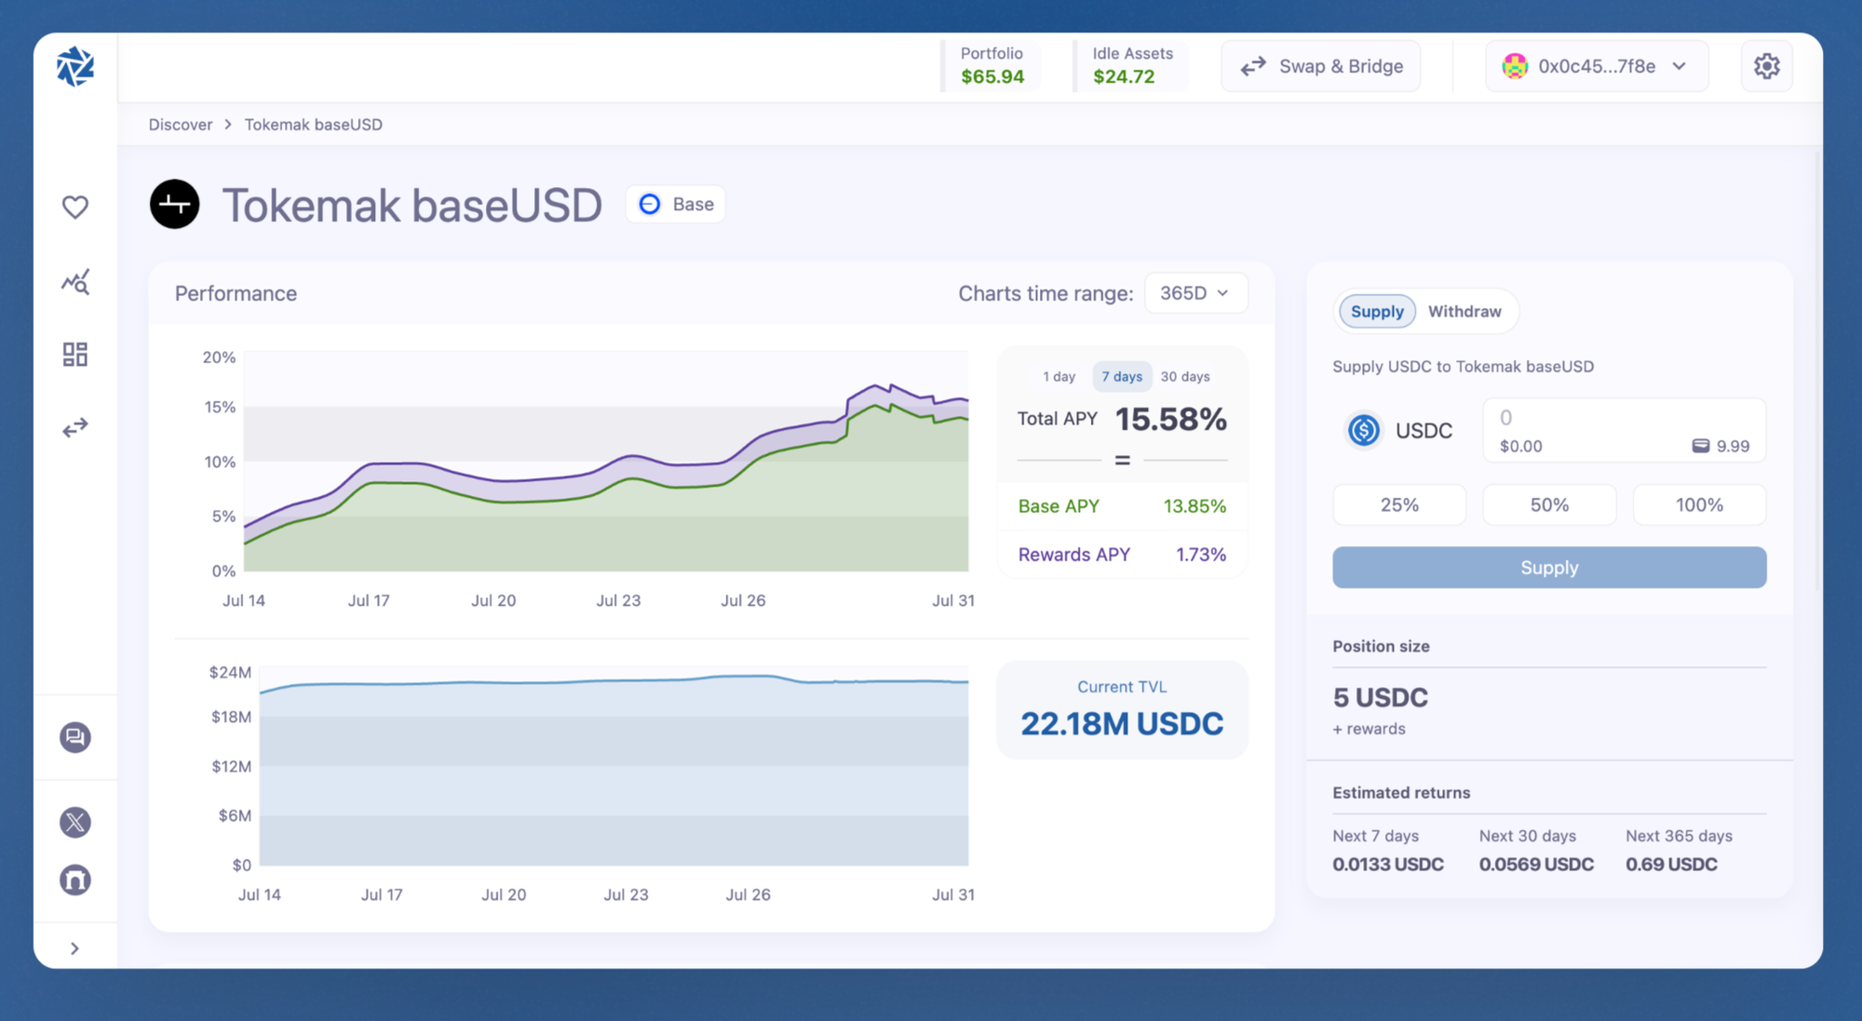Click the Performance heading
The height and width of the screenshot is (1021, 1862).
tap(236, 293)
